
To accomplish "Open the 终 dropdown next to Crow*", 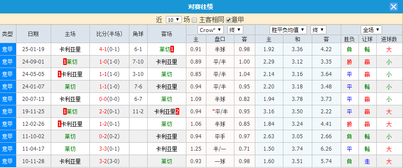I will pos(235,30).
